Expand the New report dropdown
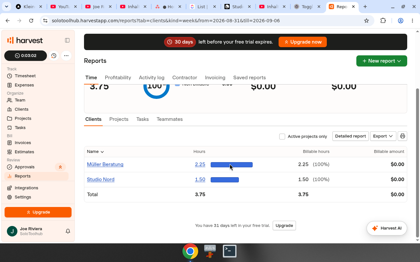420x262 pixels. click(382, 61)
